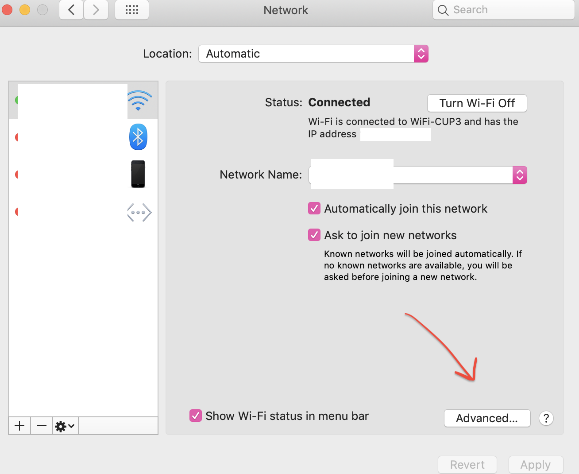Toggle Automatically join this network
Viewport: 579px width, 474px height.
(x=314, y=208)
